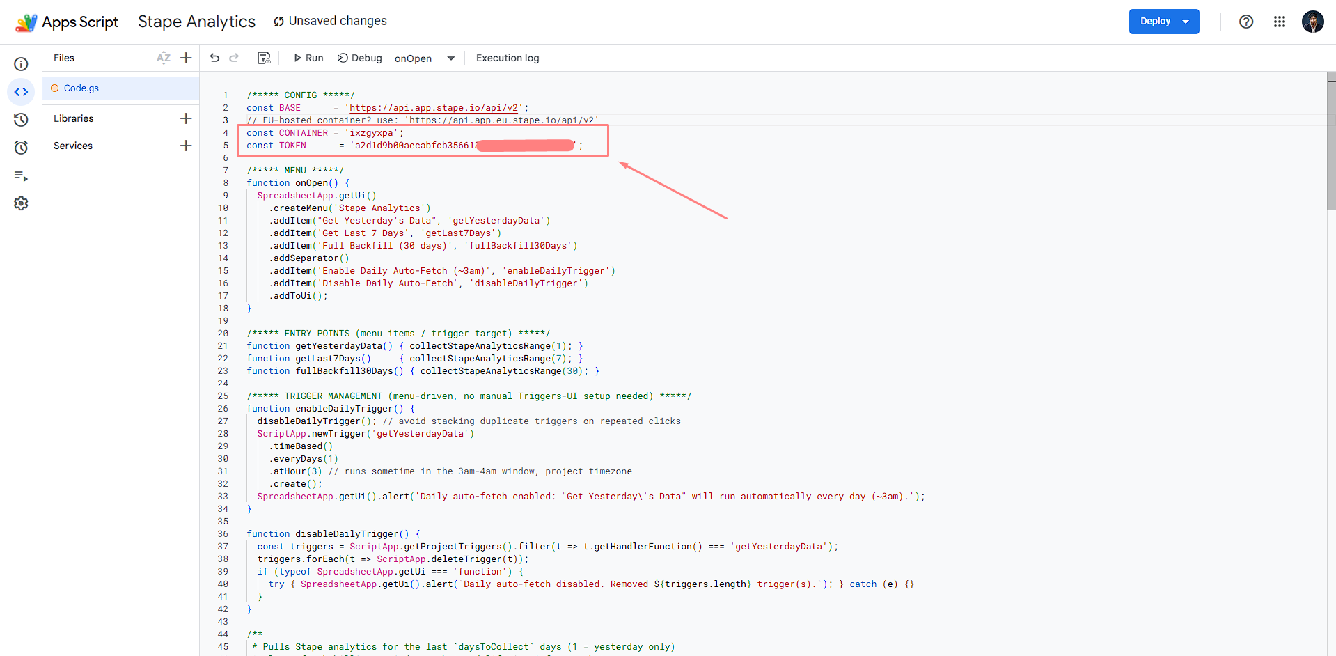The height and width of the screenshot is (656, 1336).
Task: Add a new file with plus icon
Action: click(186, 58)
